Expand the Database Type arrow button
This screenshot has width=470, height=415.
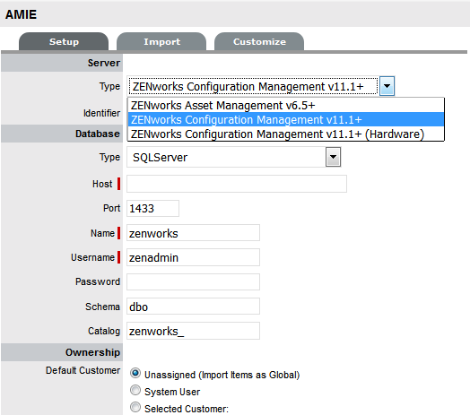tap(333, 157)
